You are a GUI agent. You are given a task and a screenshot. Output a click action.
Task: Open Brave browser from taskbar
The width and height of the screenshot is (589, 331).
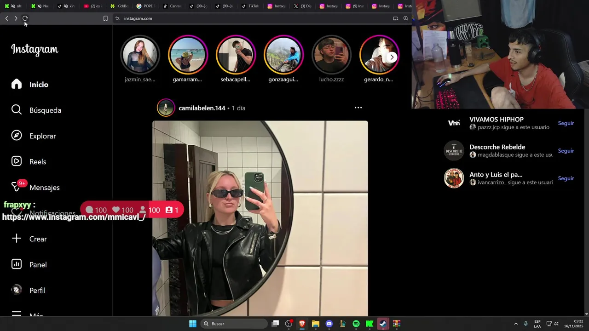[x=302, y=324]
